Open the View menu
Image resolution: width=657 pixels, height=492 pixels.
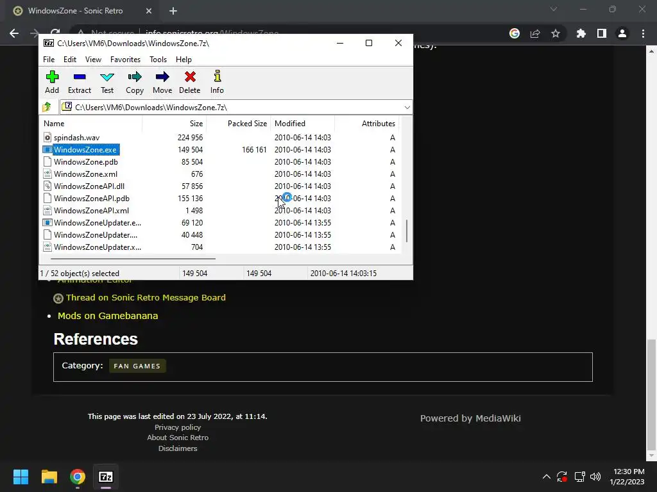93,60
